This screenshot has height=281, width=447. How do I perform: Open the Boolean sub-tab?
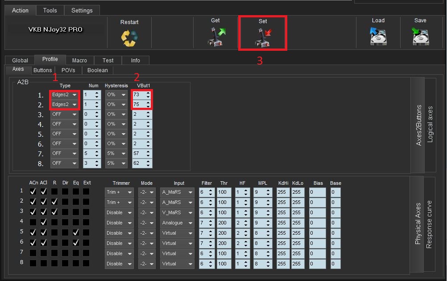(97, 70)
